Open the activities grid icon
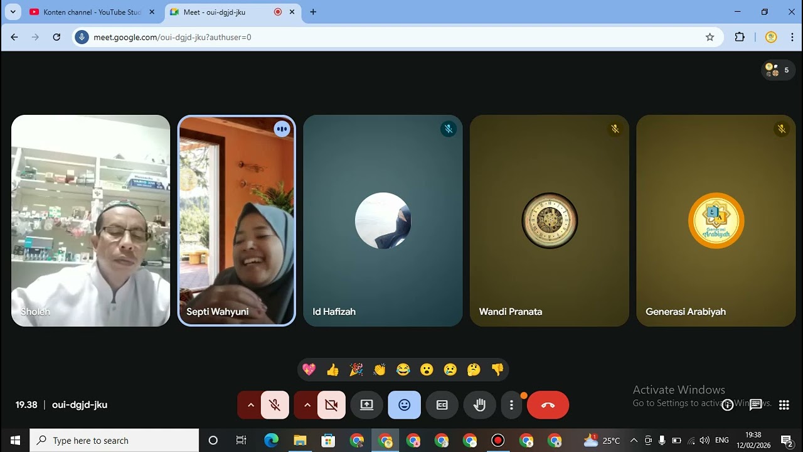The width and height of the screenshot is (803, 452). 784,405
